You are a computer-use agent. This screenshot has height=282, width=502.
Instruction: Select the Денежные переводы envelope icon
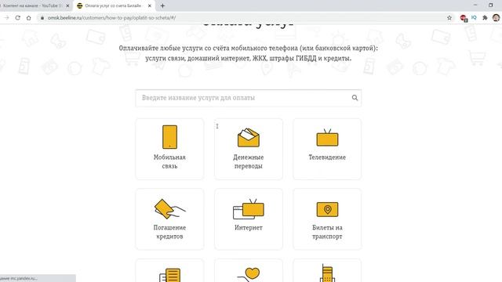tap(249, 138)
